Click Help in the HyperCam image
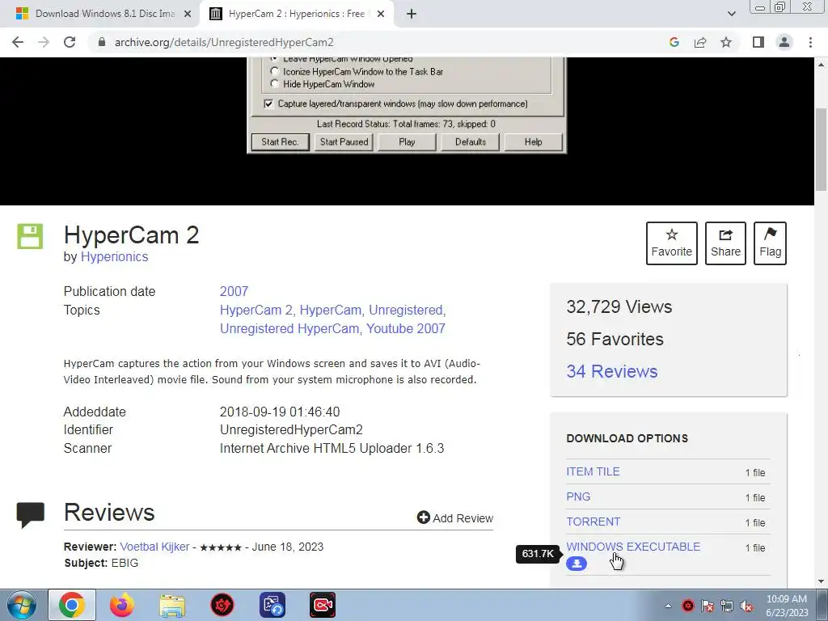Image resolution: width=828 pixels, height=621 pixels. pos(534,142)
